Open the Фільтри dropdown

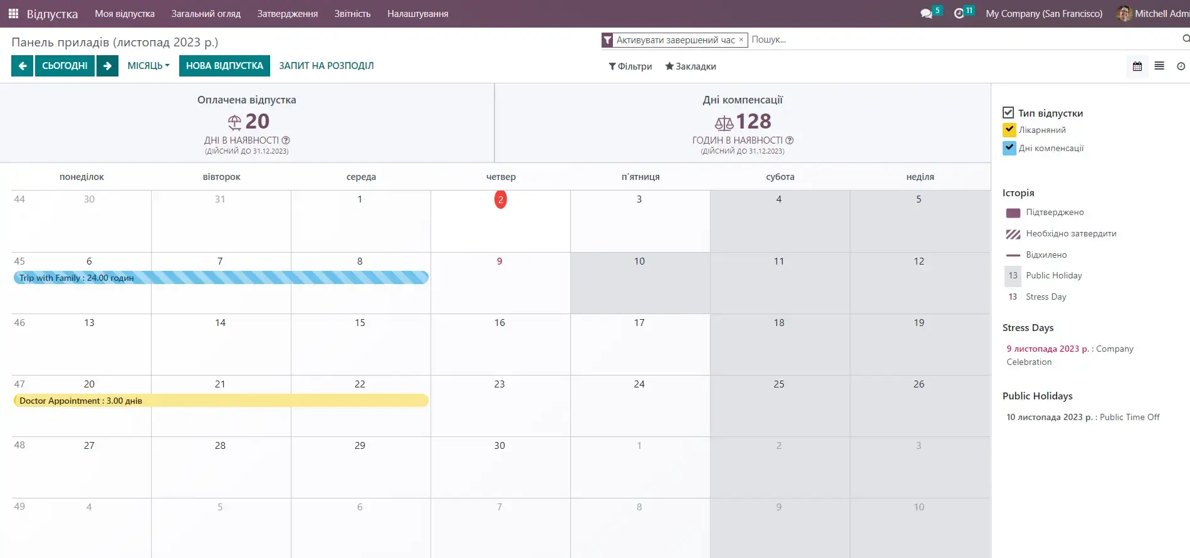[x=630, y=66]
